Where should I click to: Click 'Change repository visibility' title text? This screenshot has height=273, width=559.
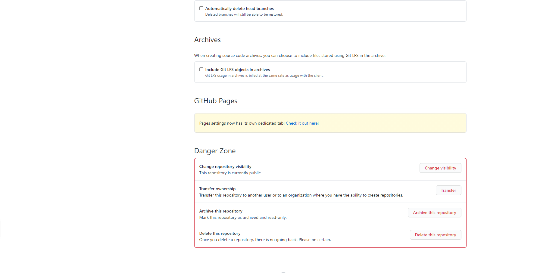pyautogui.click(x=225, y=166)
